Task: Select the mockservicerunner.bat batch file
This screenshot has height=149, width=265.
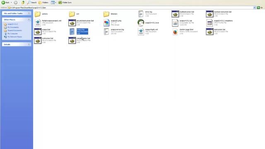Action: click(x=219, y=14)
